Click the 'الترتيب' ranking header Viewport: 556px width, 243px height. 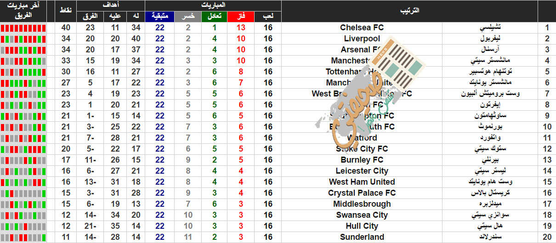pos(409,11)
